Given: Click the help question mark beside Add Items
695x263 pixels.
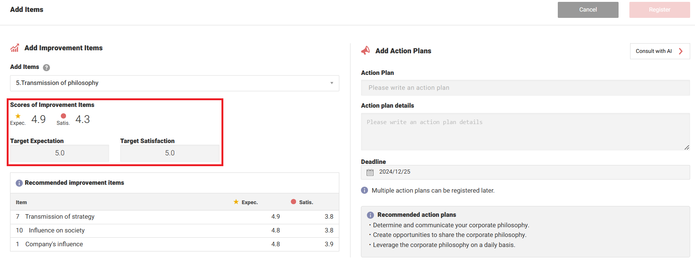Looking at the screenshot, I should (x=46, y=67).
